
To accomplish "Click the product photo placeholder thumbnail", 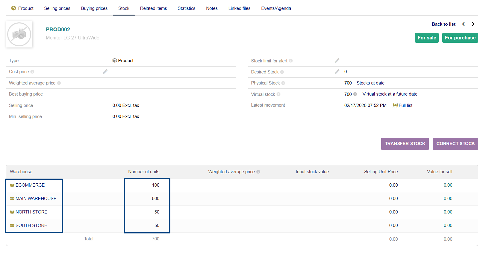I will tap(19, 34).
